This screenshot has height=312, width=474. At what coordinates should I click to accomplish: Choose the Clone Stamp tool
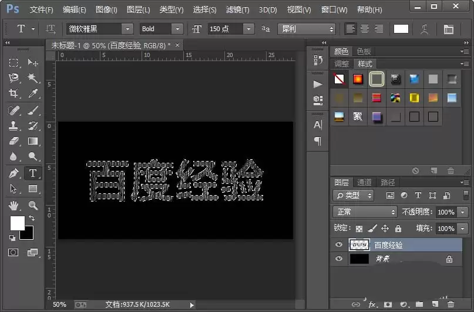coord(14,126)
